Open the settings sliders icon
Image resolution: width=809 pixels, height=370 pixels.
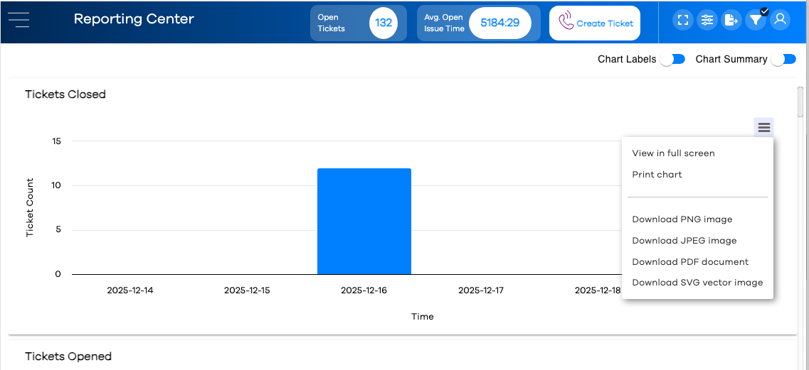707,20
